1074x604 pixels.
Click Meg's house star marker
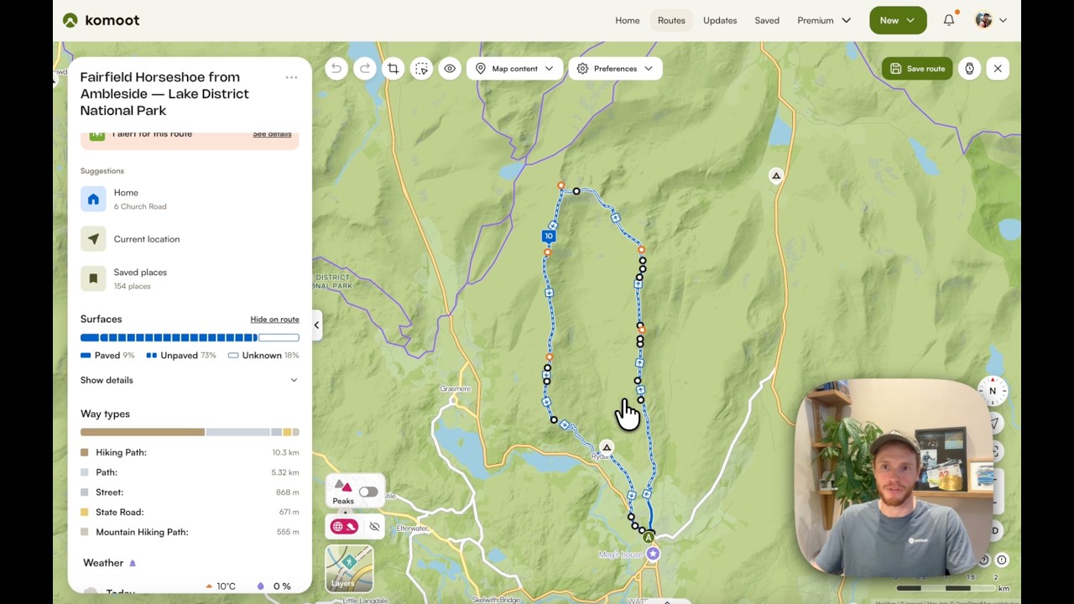pyautogui.click(x=653, y=554)
